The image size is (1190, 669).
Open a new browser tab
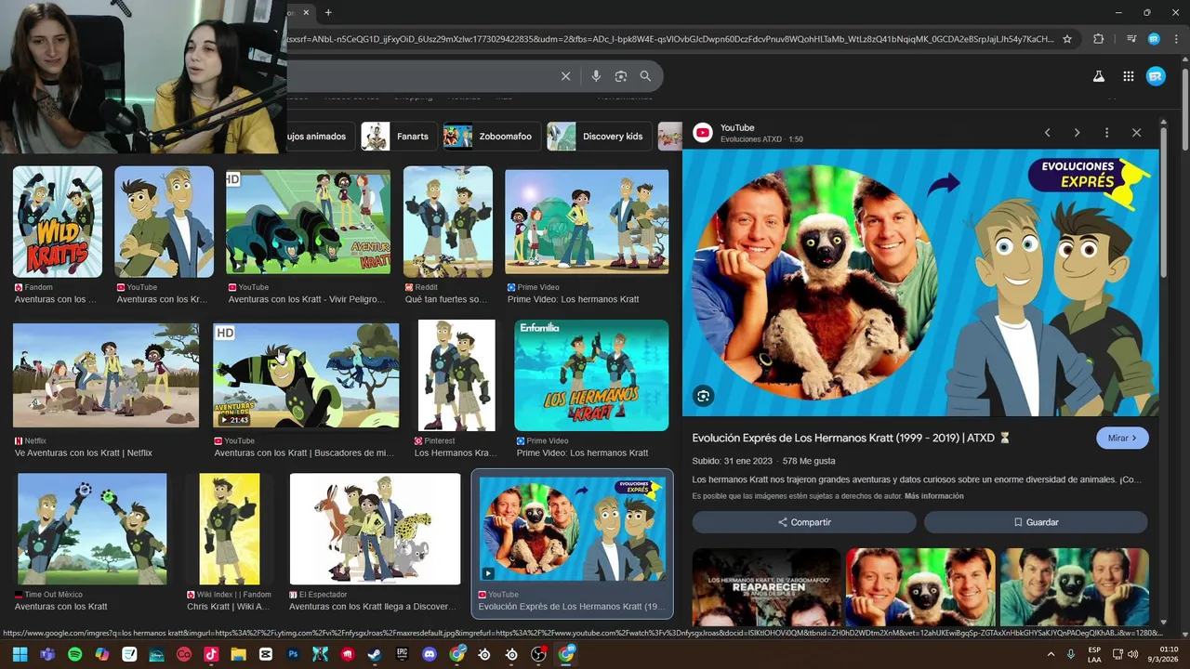328,12
